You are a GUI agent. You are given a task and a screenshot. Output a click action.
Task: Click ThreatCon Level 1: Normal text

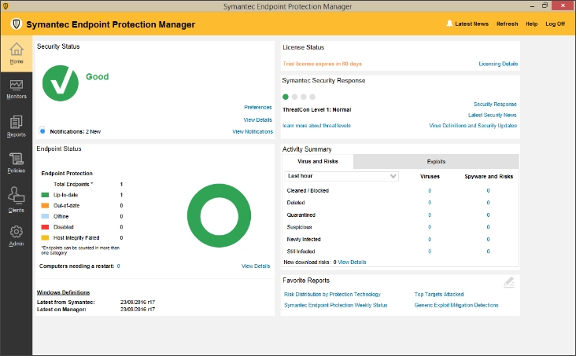click(x=316, y=110)
